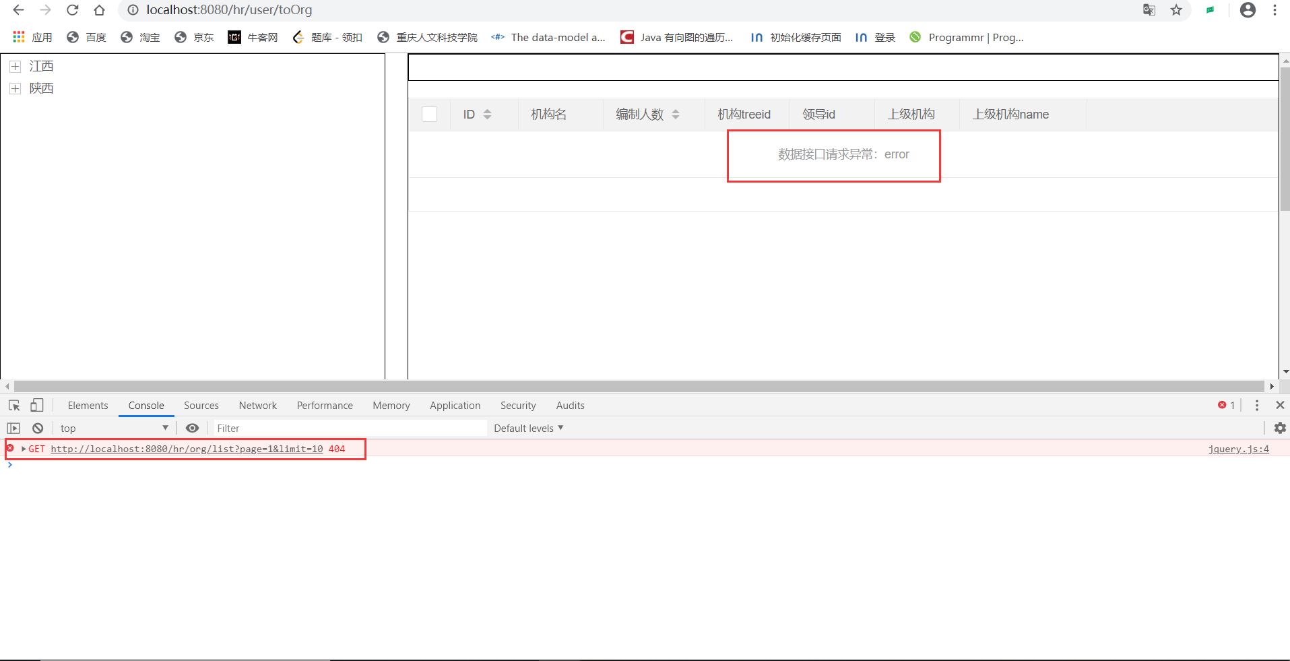
Task: Sort the table by 编制人数 column
Action: coord(675,115)
